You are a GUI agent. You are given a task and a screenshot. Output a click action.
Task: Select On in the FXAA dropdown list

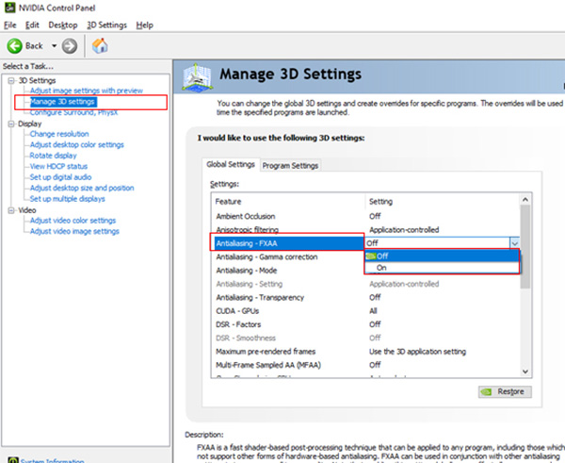coord(381,268)
